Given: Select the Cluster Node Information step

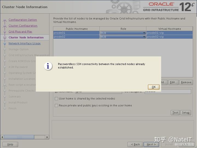Looking at the screenshot, I should tap(26, 38).
